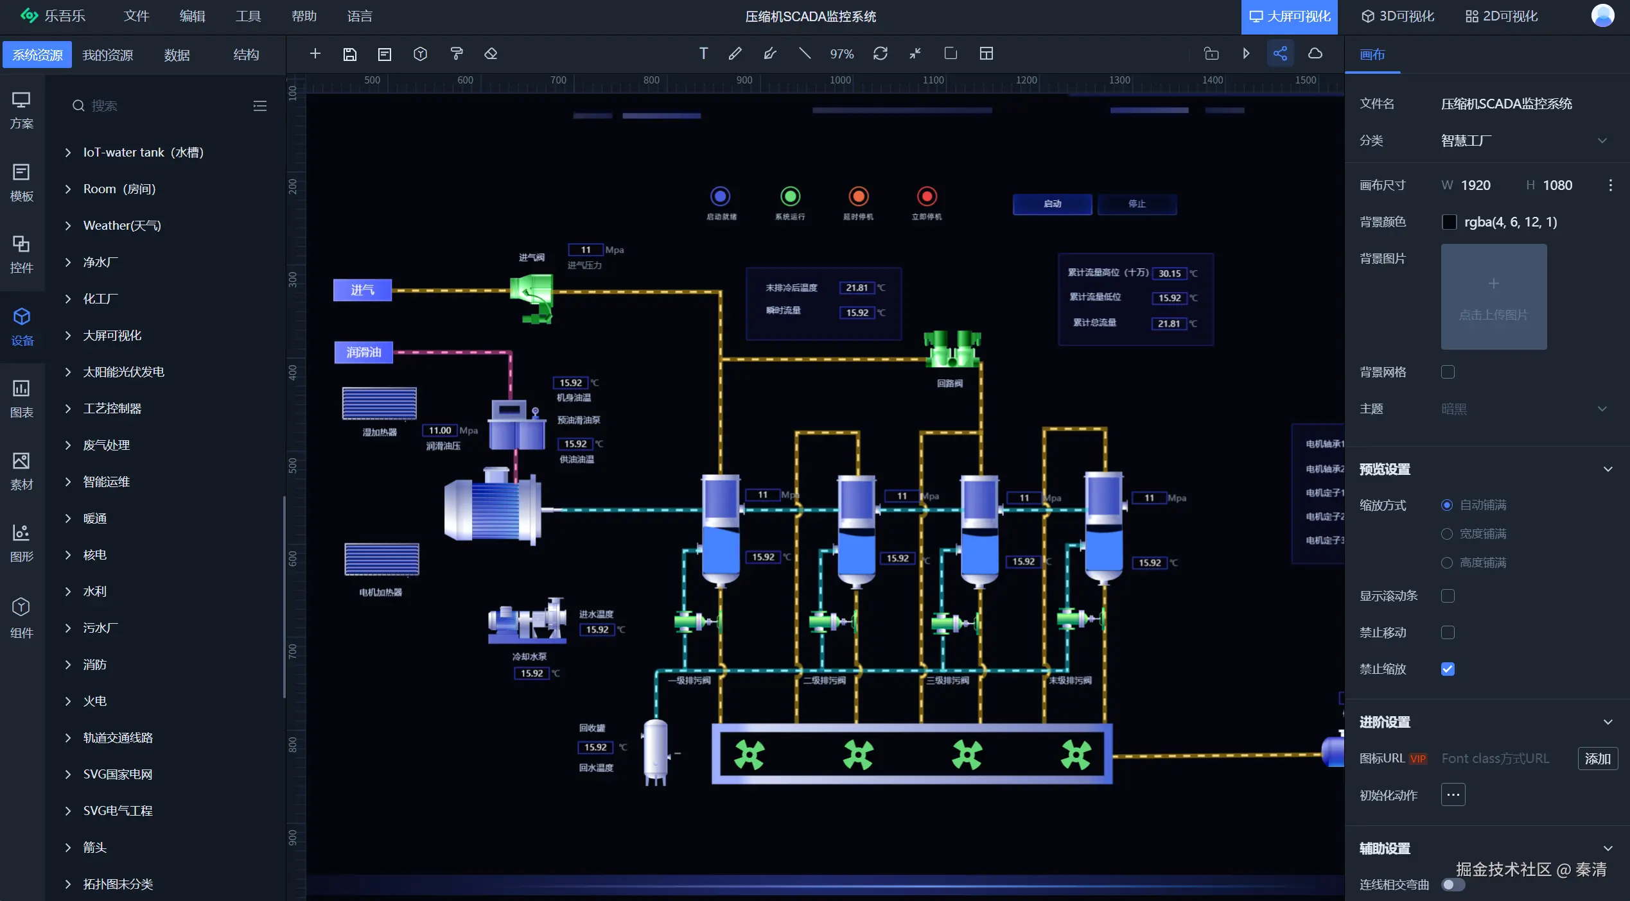Open the 图表 sidebar panel

coord(22,398)
